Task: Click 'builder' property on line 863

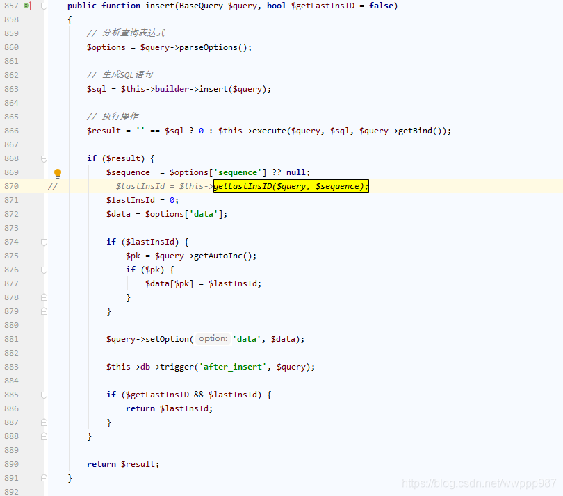Action: (172, 89)
